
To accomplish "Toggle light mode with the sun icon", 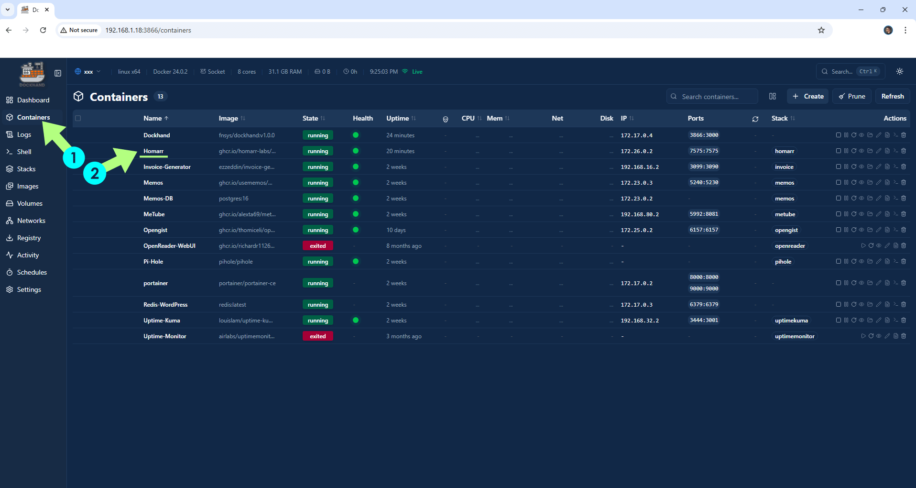I will [x=899, y=71].
